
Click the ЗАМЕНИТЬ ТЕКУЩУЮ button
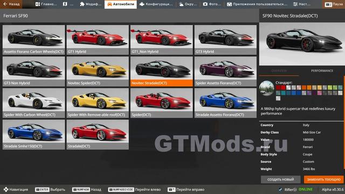click(x=323, y=179)
